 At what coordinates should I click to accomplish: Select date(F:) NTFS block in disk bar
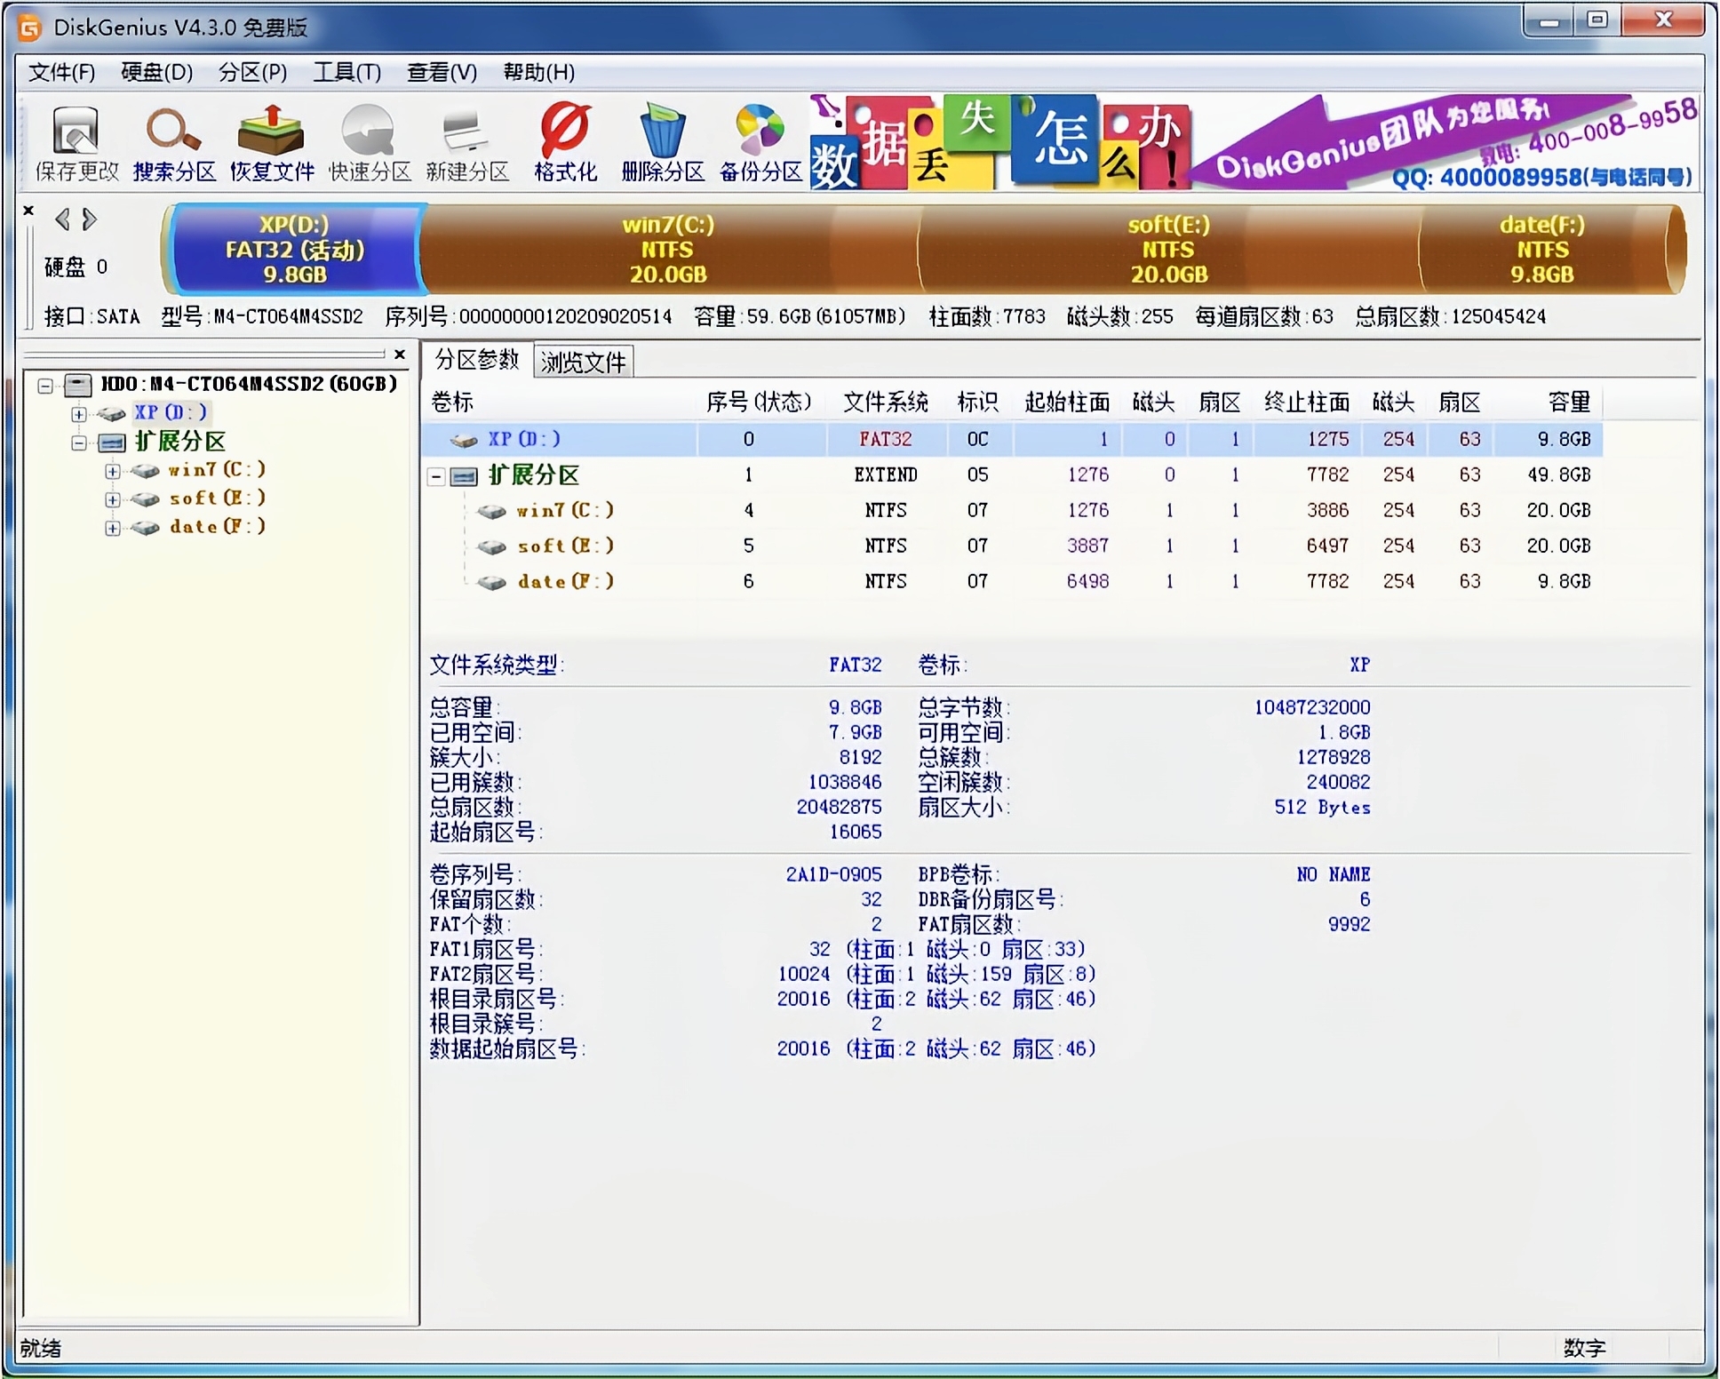coord(1542,249)
